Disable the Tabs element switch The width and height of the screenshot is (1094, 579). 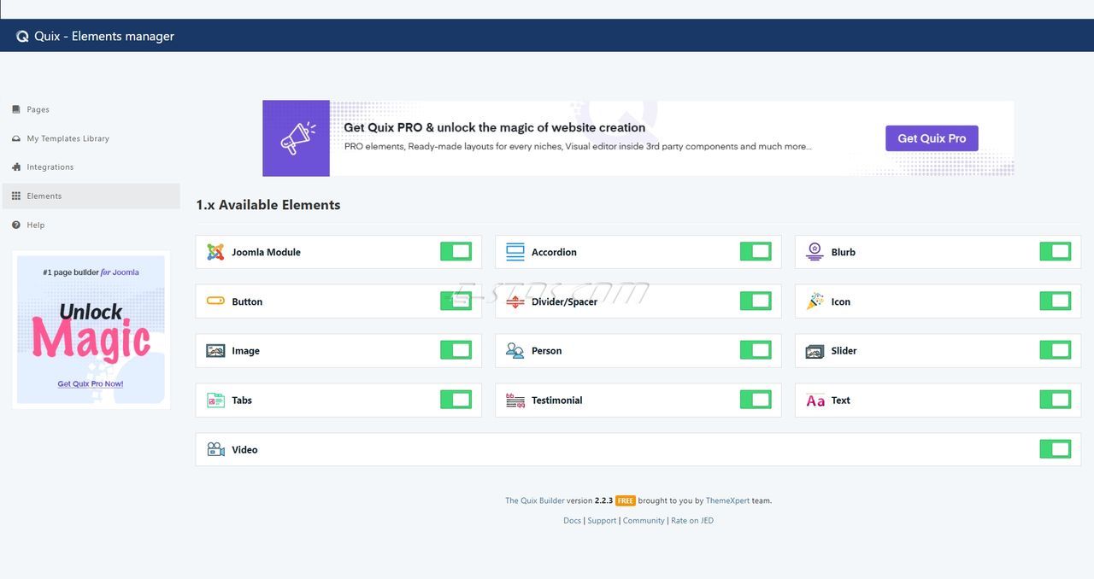point(456,400)
